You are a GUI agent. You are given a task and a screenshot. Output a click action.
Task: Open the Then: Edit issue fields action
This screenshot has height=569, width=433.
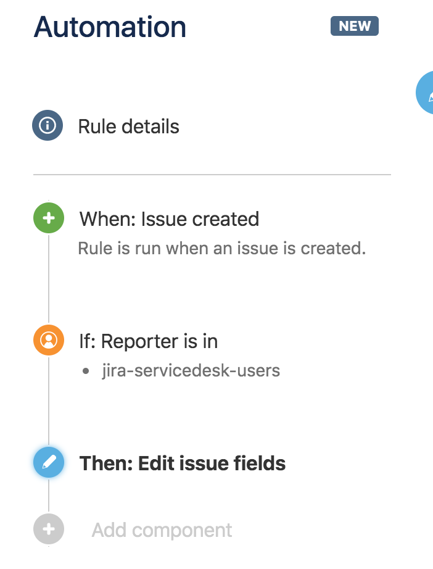pos(181,462)
